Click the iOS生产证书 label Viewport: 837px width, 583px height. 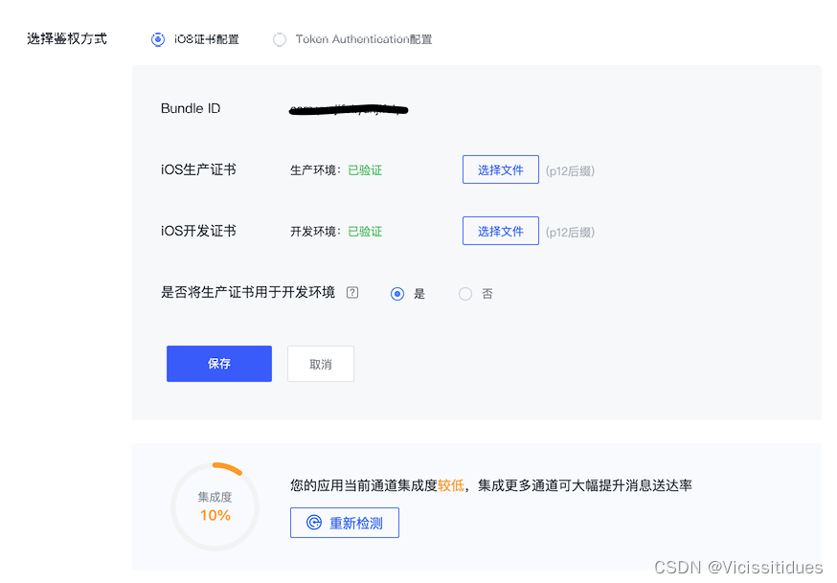198,169
